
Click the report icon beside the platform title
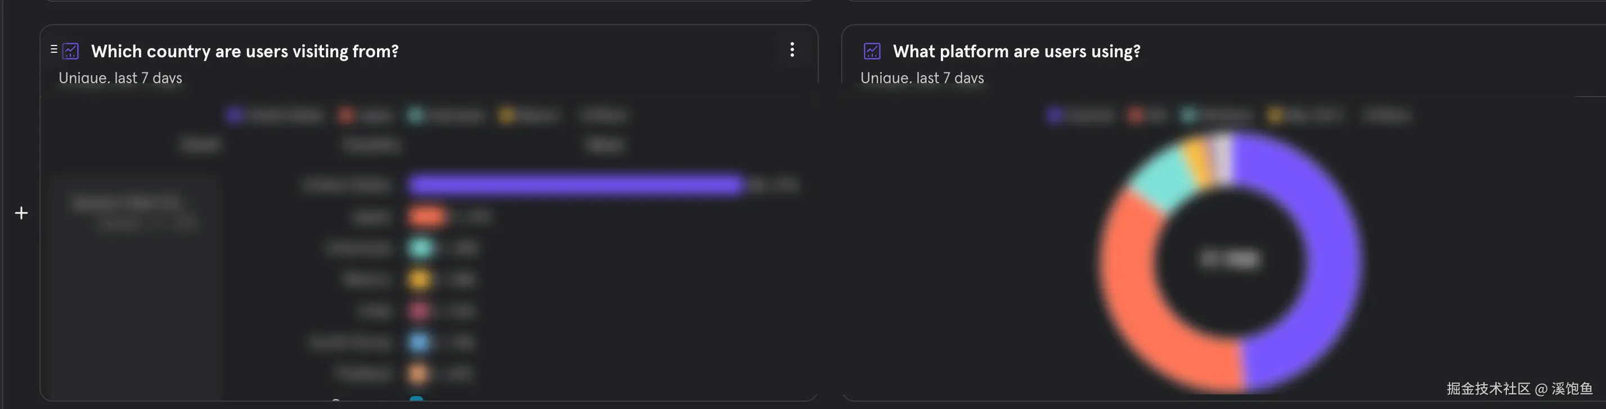(872, 51)
